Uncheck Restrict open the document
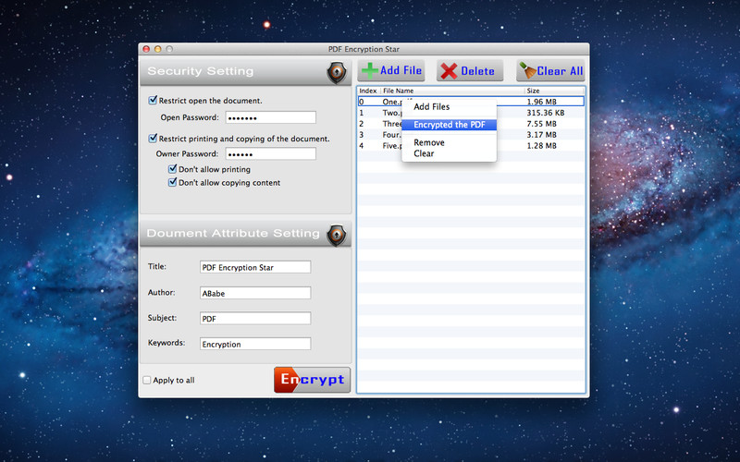 [154, 101]
